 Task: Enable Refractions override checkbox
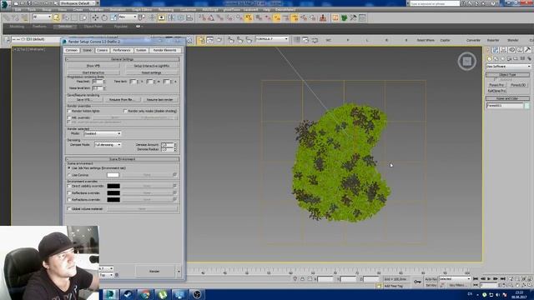pos(69,200)
